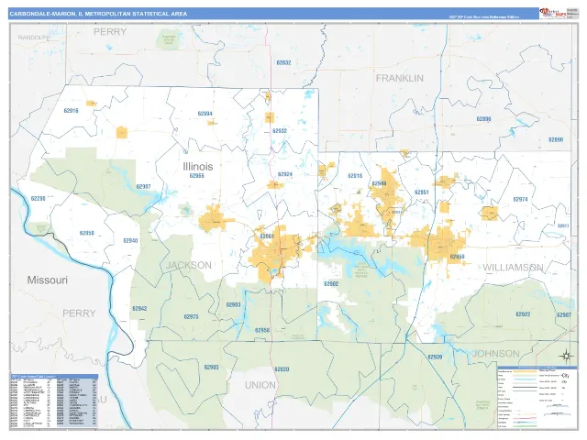Image resolution: width=587 pixels, height=440 pixels.
Task: Click the publisher logo beside the title bar
Action: click(553, 13)
